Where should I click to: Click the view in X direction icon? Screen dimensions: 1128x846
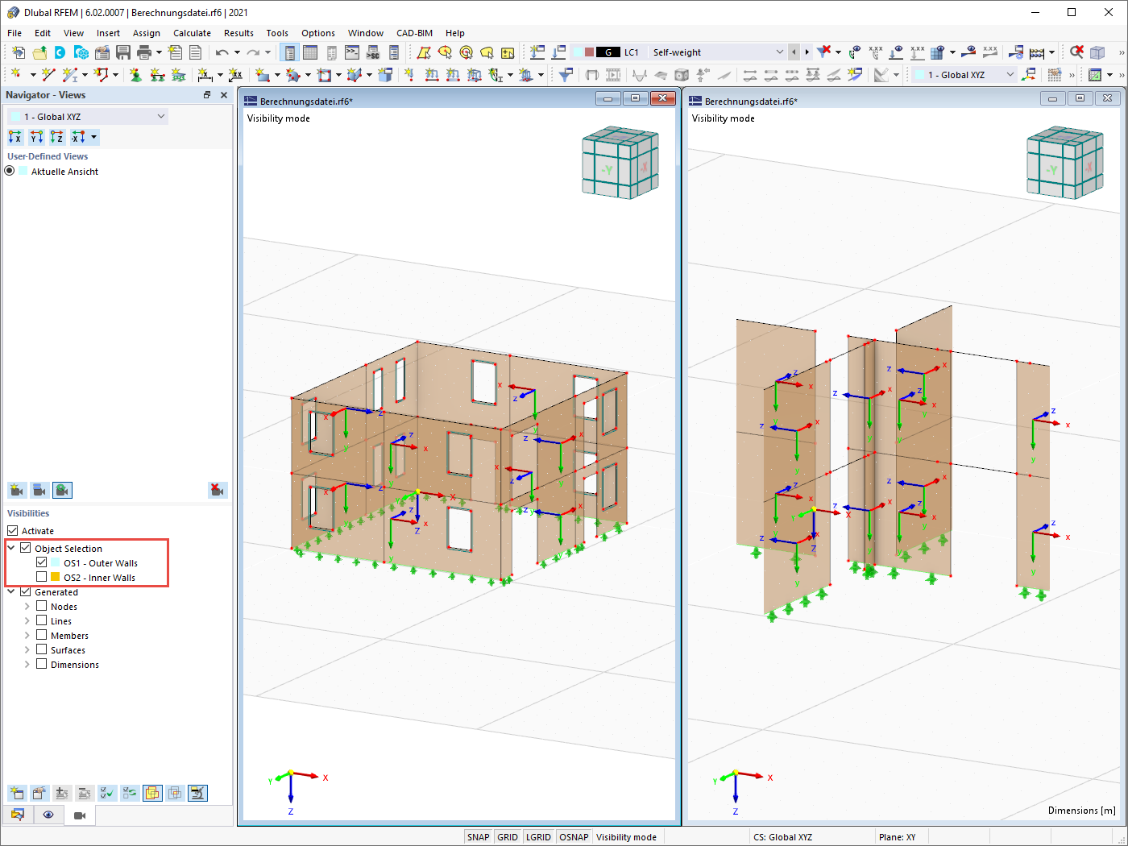(x=15, y=137)
